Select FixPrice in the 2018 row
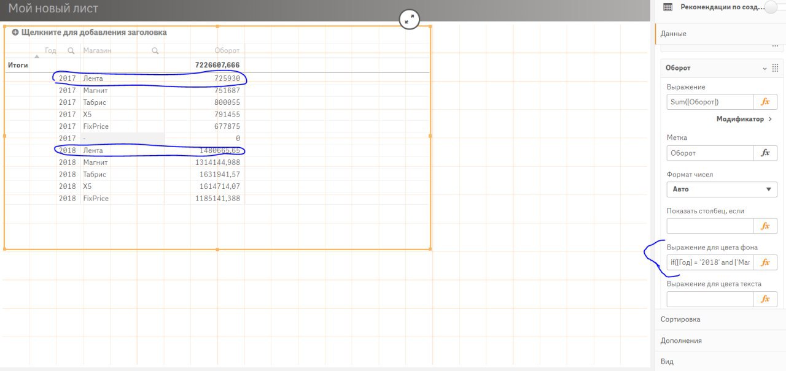The width and height of the screenshot is (786, 371). pyautogui.click(x=96, y=199)
